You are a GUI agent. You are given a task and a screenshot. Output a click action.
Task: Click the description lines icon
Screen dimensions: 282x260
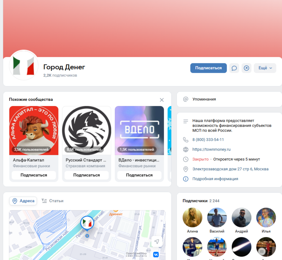click(186, 122)
